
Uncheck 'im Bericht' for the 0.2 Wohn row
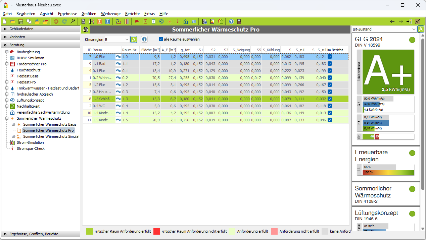coord(330,78)
